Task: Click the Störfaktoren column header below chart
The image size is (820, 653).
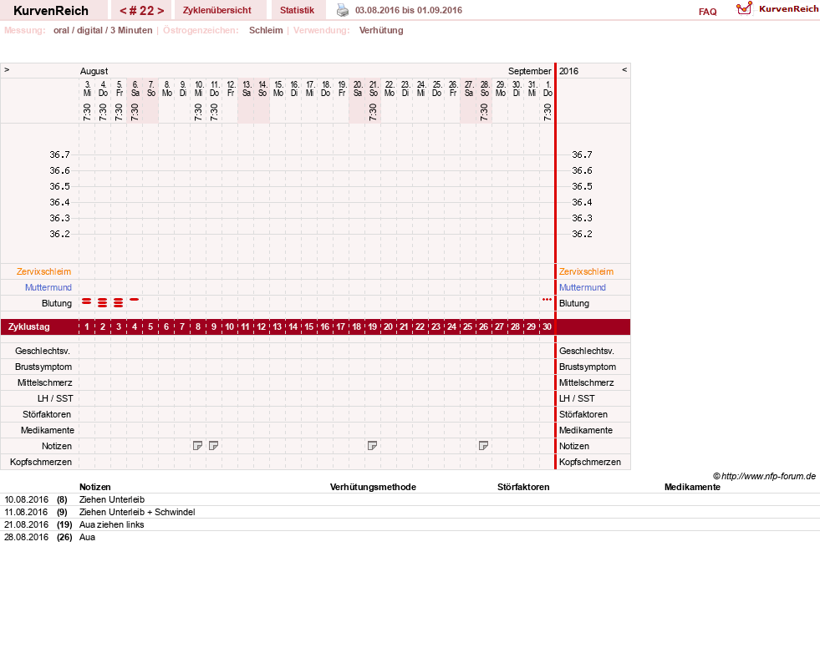Action: tap(523, 487)
